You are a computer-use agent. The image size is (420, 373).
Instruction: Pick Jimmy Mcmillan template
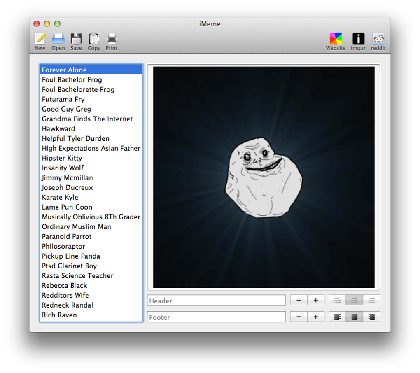click(91, 177)
